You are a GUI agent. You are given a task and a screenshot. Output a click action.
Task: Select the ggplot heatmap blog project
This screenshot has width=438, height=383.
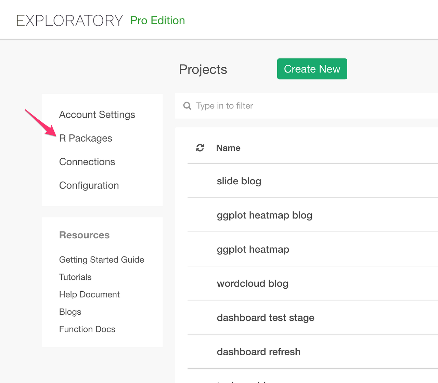pyautogui.click(x=265, y=215)
